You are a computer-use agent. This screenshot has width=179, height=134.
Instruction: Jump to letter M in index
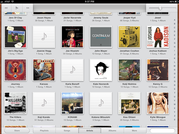175,66
